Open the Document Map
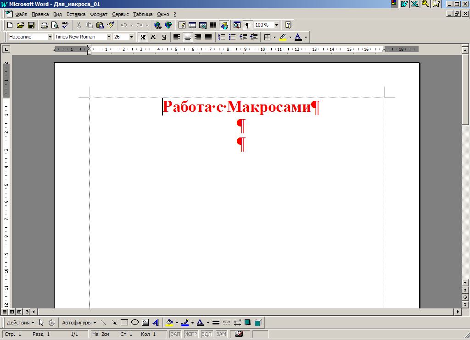Screen dimensions: 470x340 (237, 25)
